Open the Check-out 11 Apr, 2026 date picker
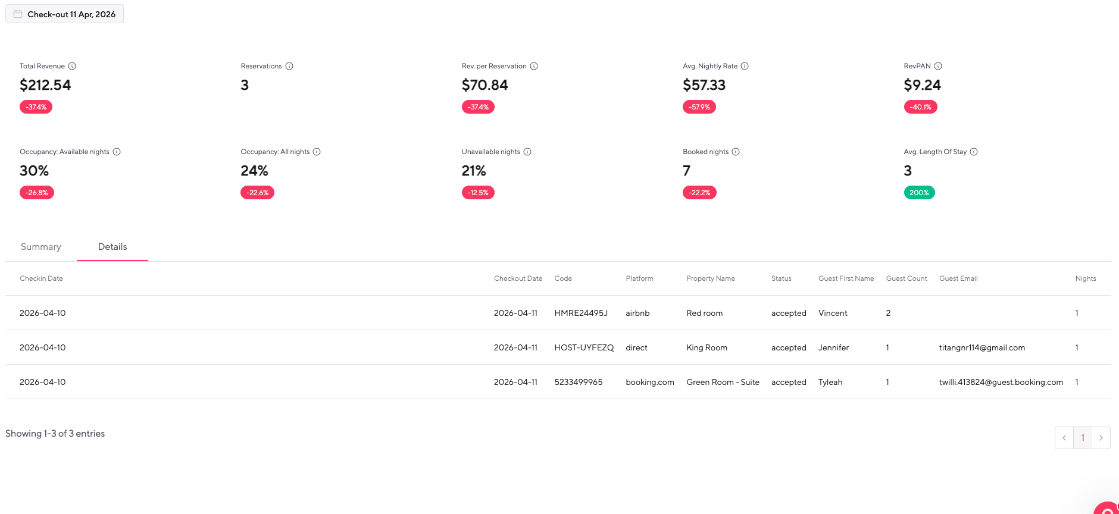 (65, 14)
